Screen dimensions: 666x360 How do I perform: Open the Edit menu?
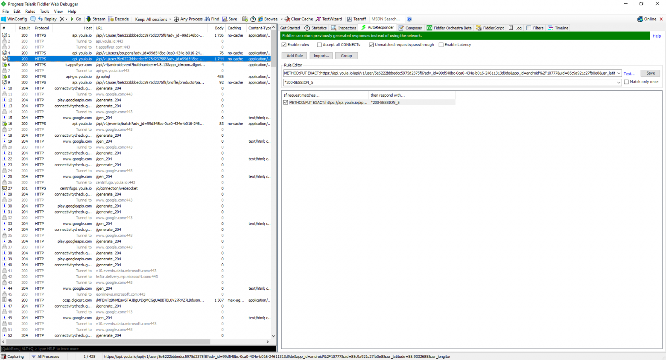(x=17, y=12)
